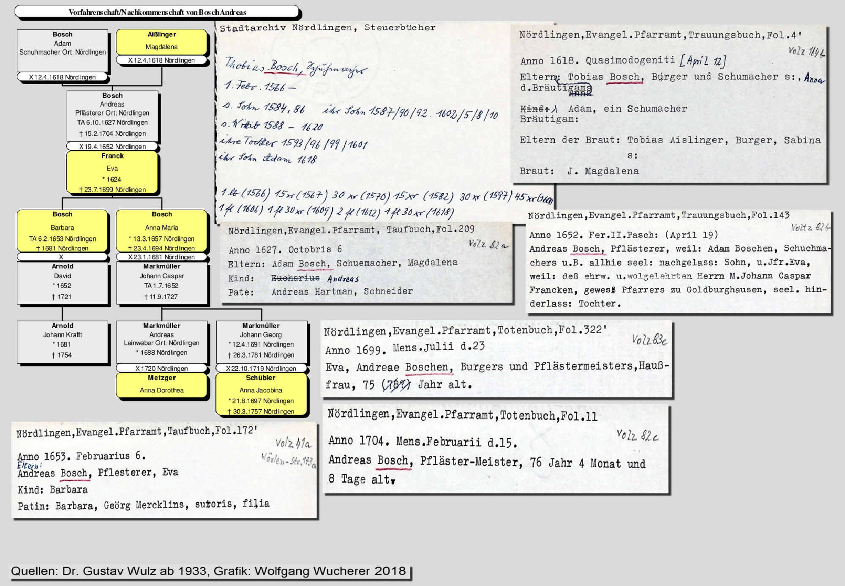The image size is (845, 586).
Task: Click the Markmüller Johann Georg box
Action: tap(261, 341)
